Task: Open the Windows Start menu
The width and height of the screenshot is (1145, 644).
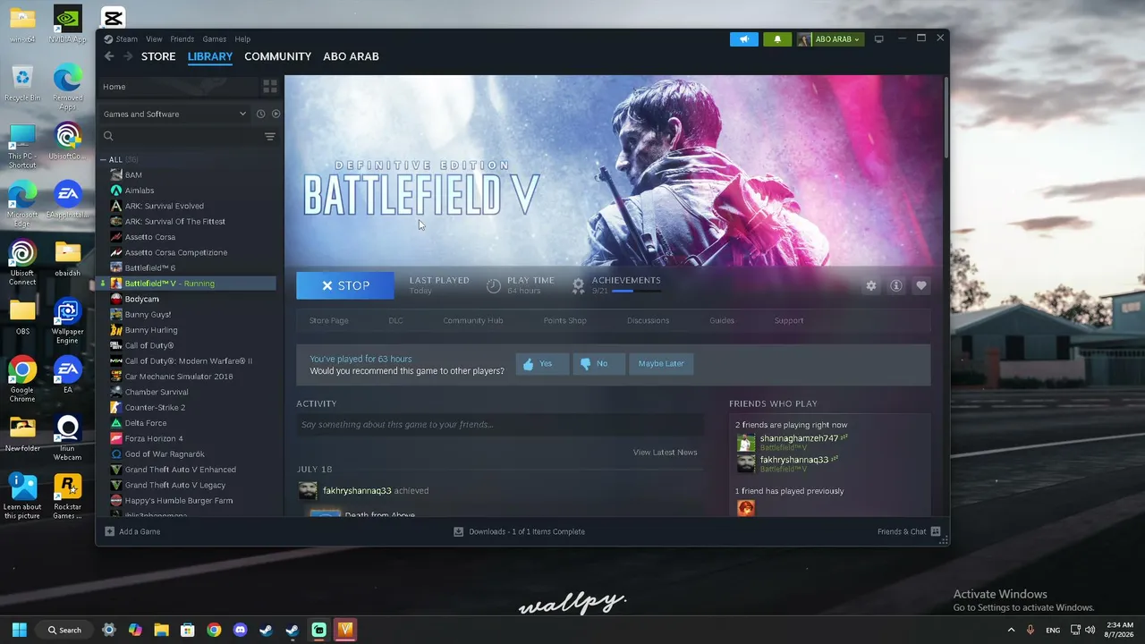Action: [20, 630]
